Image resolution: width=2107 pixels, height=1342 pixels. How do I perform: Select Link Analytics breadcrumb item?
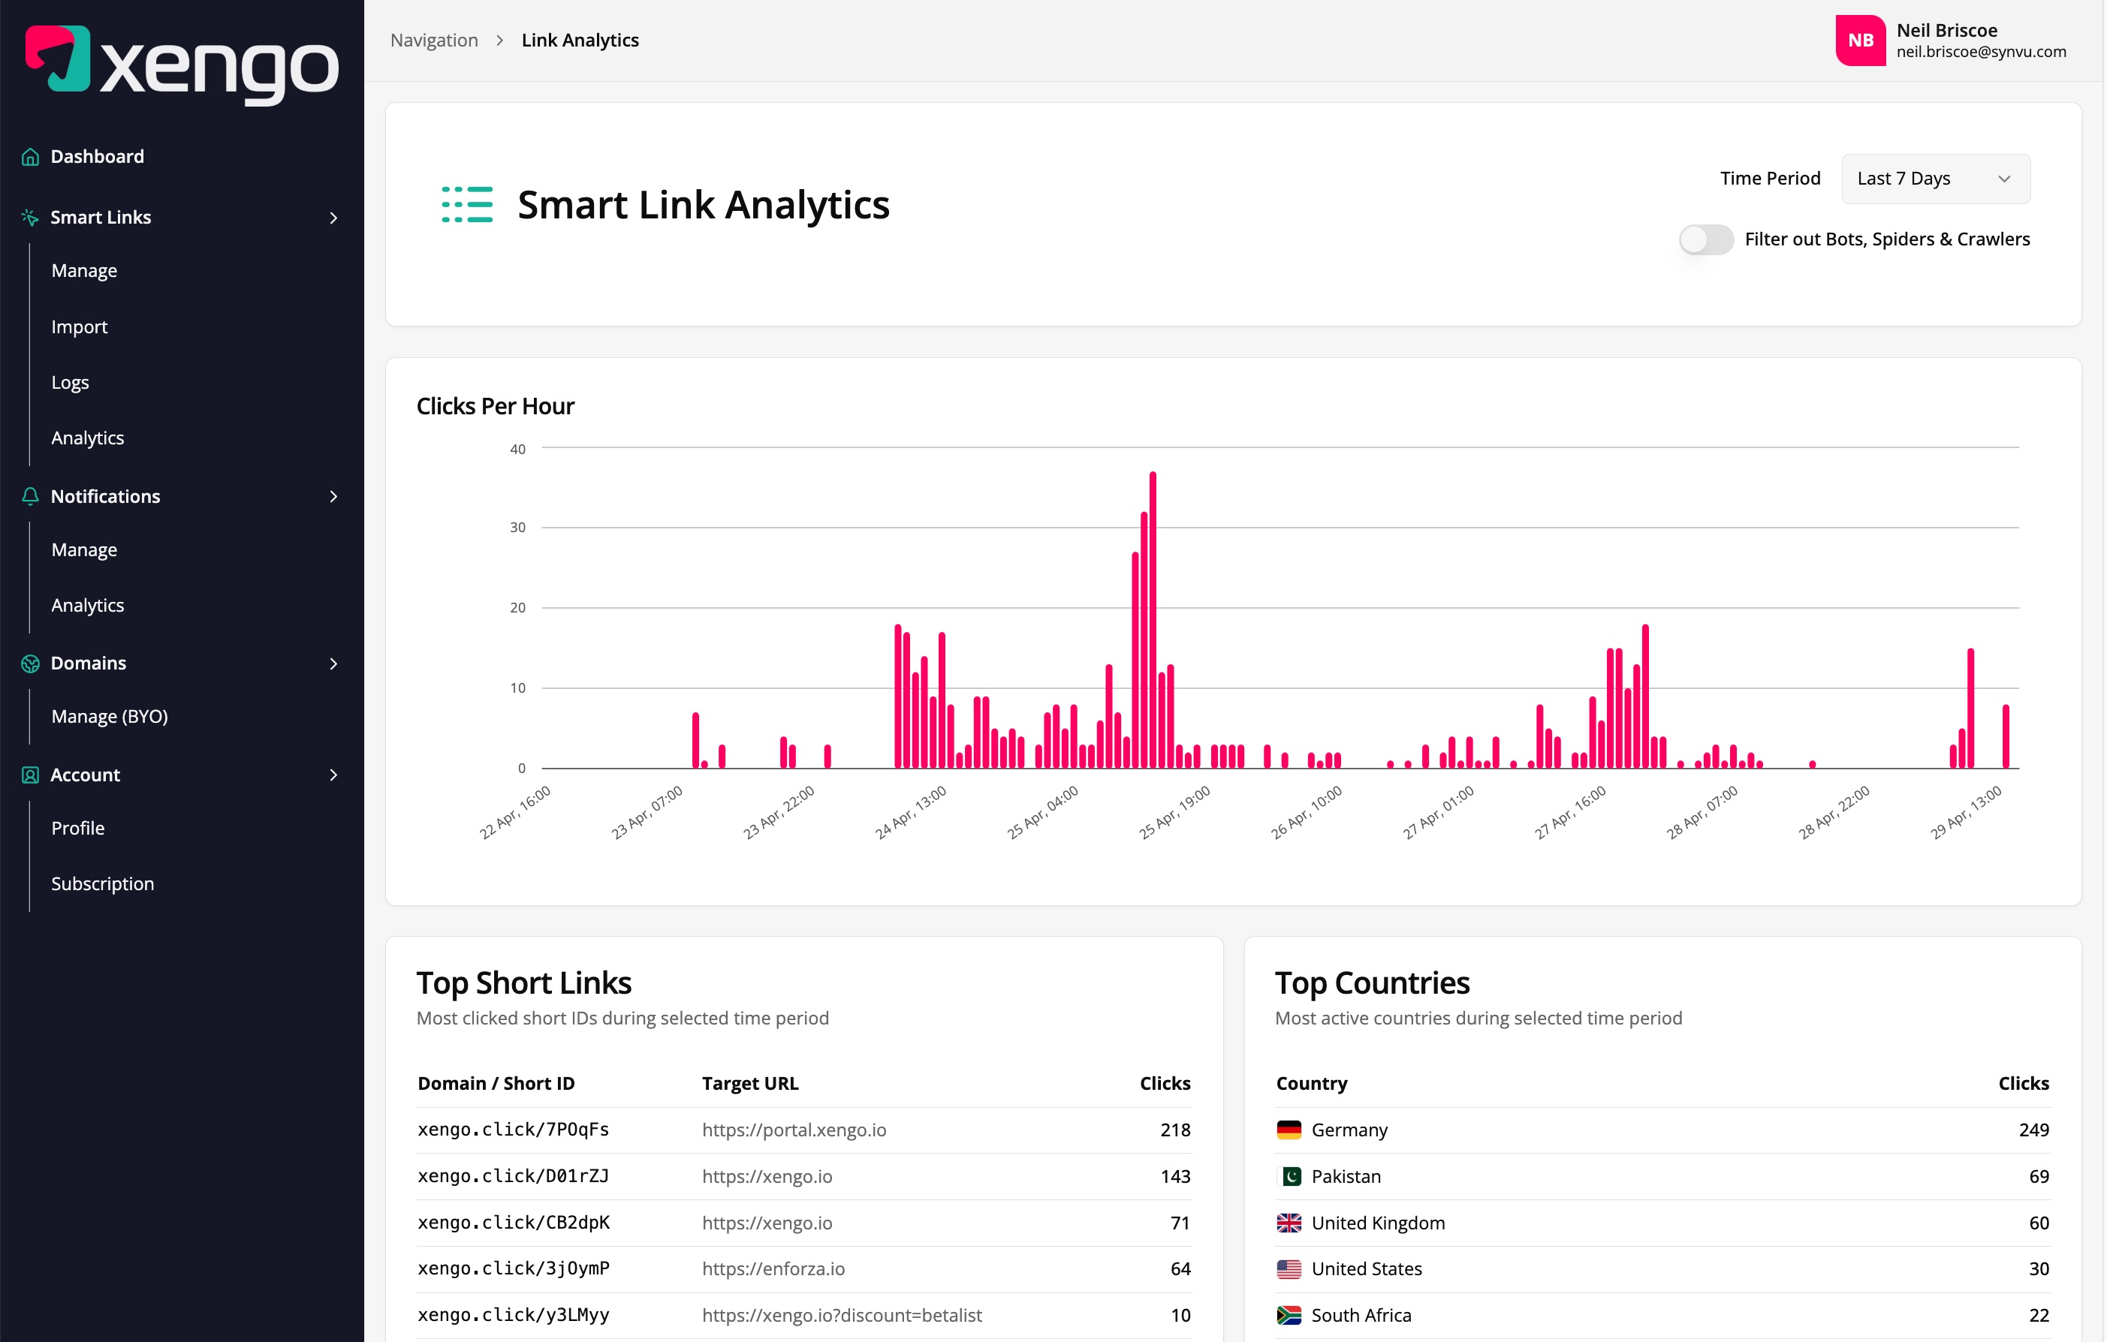(579, 41)
